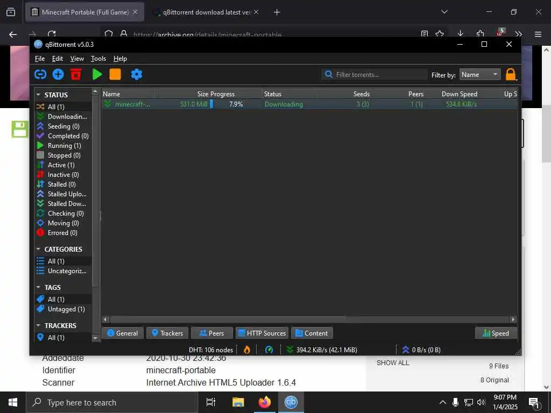Image resolution: width=551 pixels, height=413 pixels.
Task: Click the orange Stop torrents icon
Action: 115,74
